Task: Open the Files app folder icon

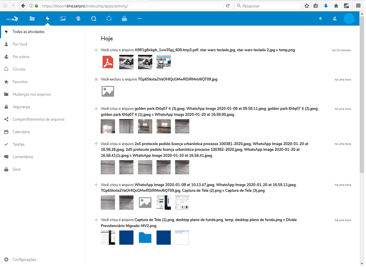Action: (x=32, y=19)
